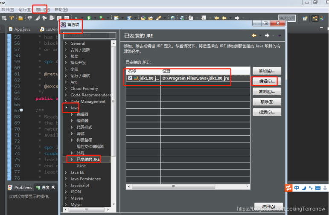
Task: Open the 窗口 menu
Action: coord(42,9)
